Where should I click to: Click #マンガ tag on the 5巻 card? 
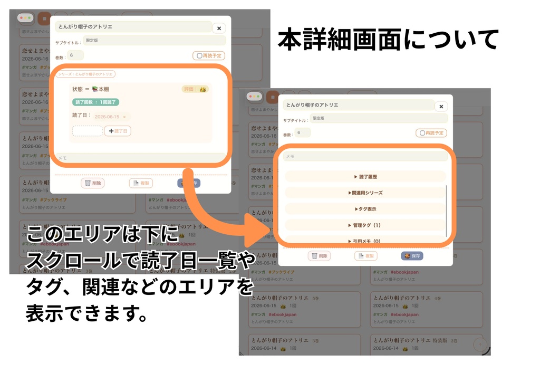click(x=258, y=314)
